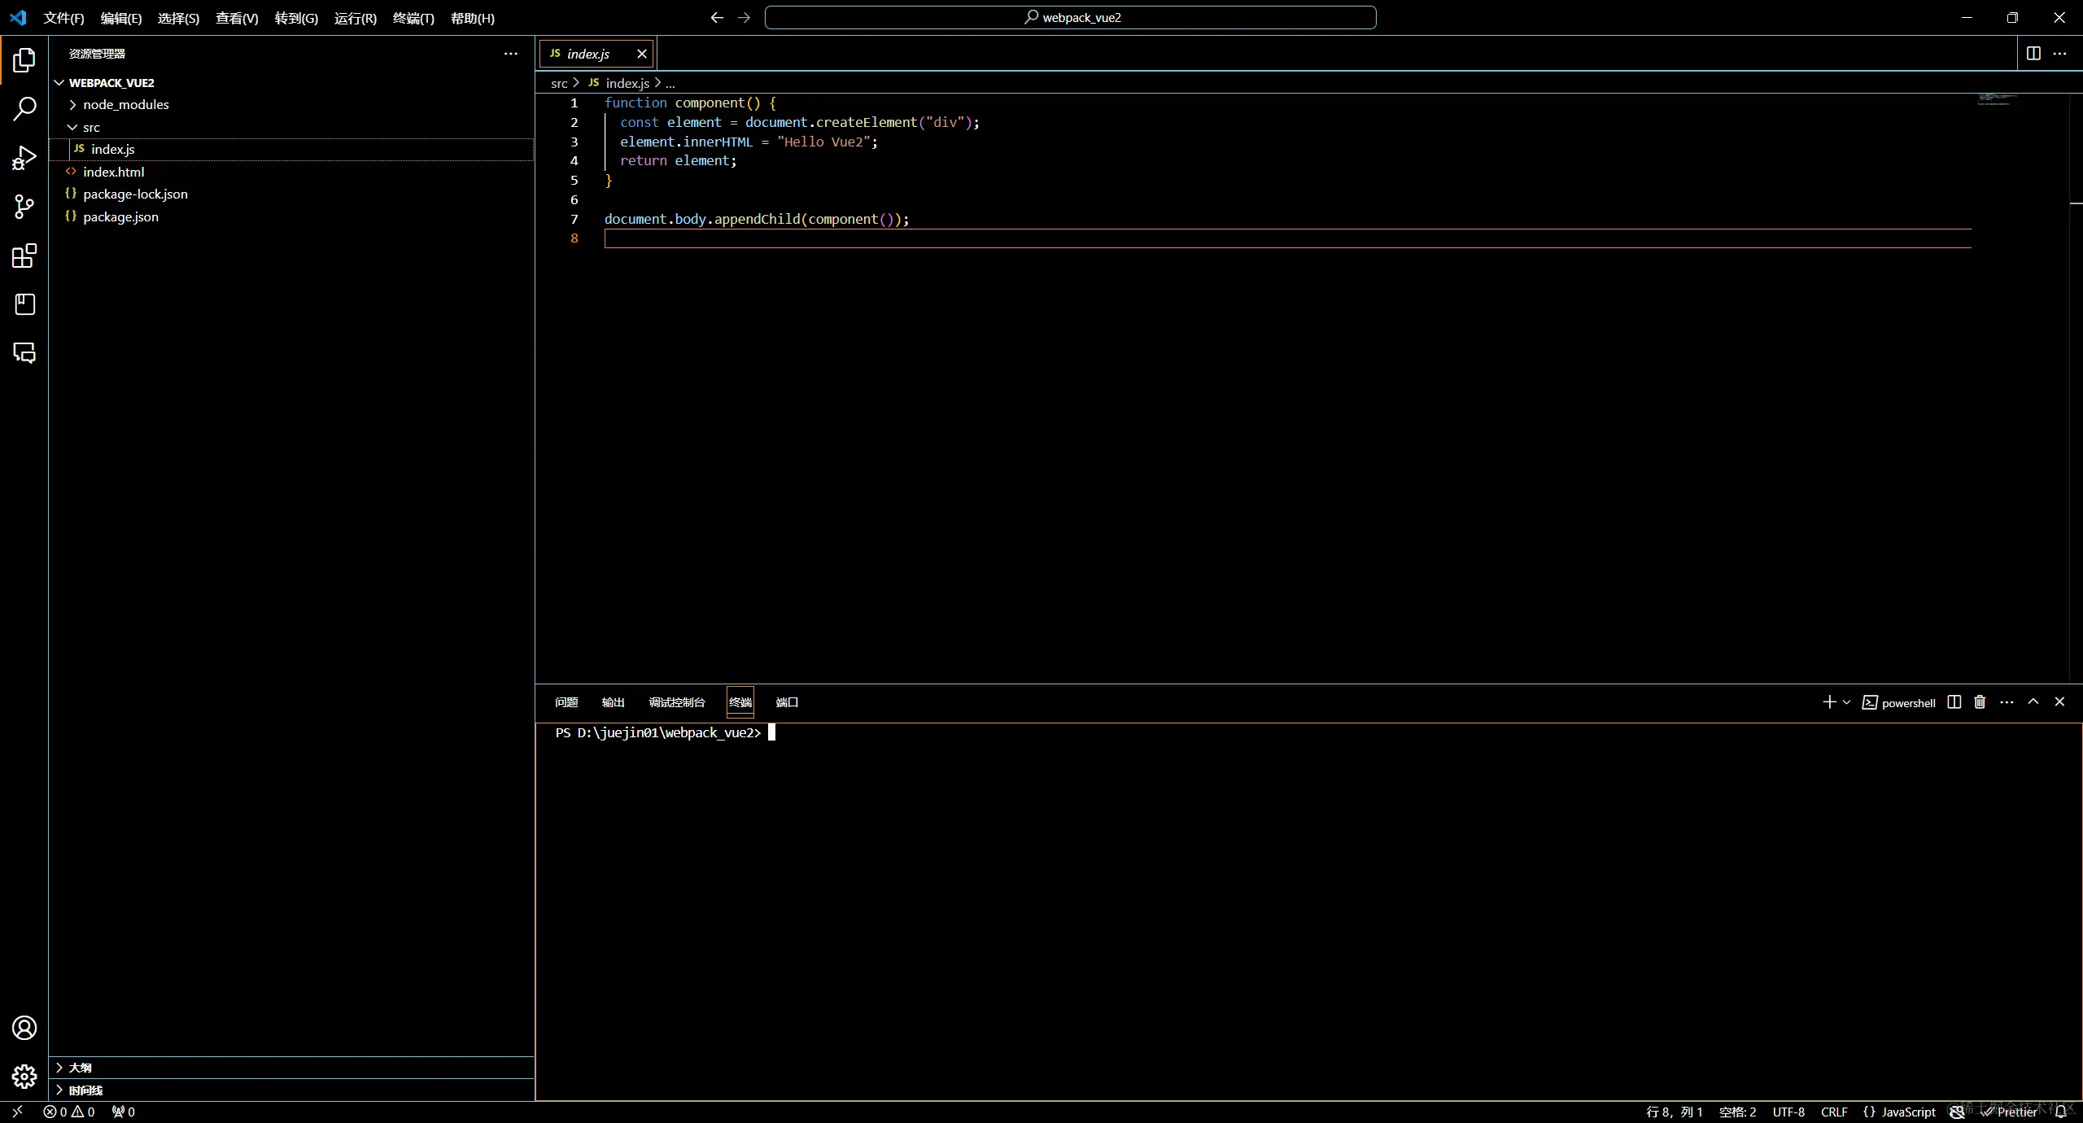Open the Accounts menu icon

[x=24, y=1028]
